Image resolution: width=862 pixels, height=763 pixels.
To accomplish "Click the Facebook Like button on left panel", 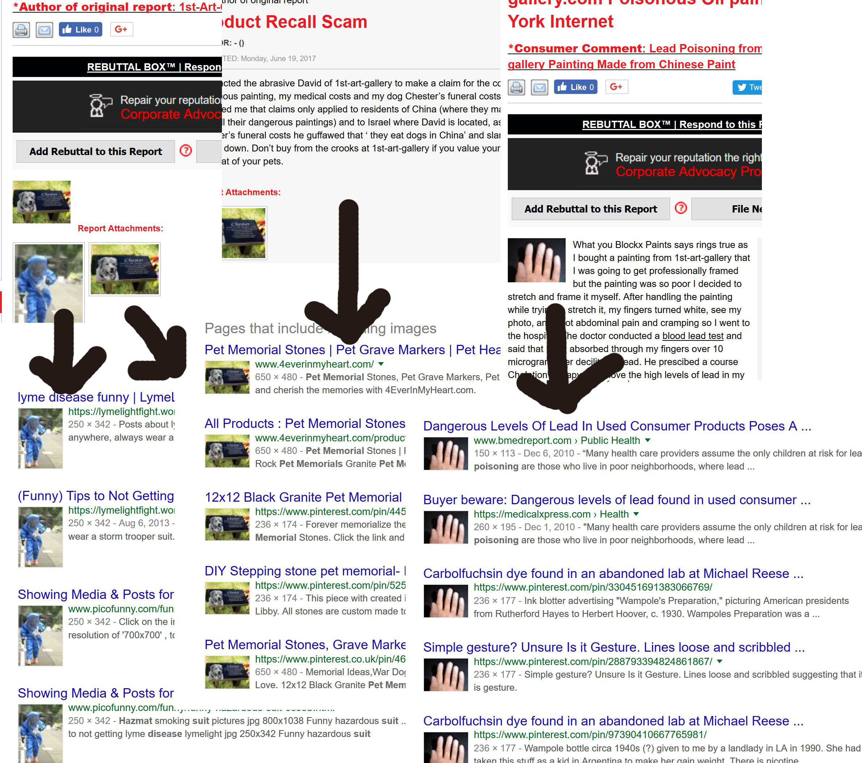I will coord(79,30).
